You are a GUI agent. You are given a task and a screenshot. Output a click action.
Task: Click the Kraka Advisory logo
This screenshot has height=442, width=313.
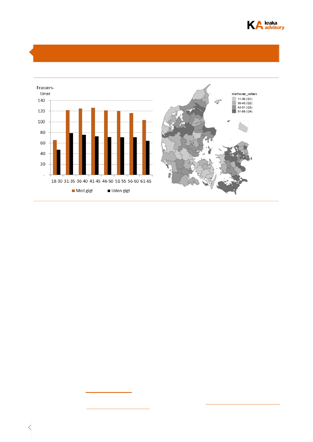click(266, 25)
